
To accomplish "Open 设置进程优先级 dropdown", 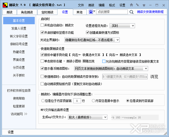I will pos(122,26).
